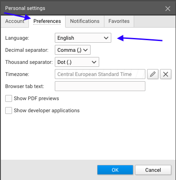Click the Timezone label text

17,74
